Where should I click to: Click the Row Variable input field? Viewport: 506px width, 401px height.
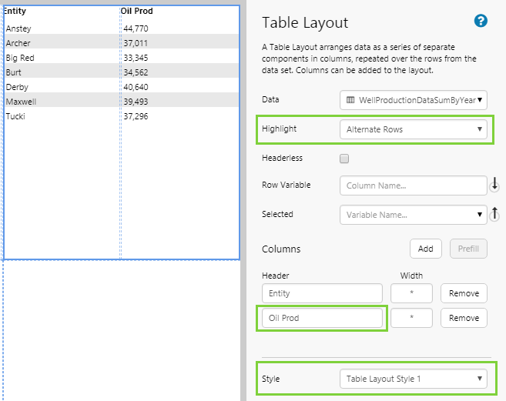point(414,185)
